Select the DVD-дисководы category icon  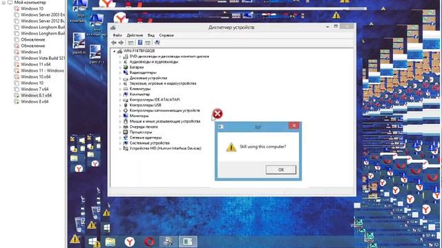[126, 56]
